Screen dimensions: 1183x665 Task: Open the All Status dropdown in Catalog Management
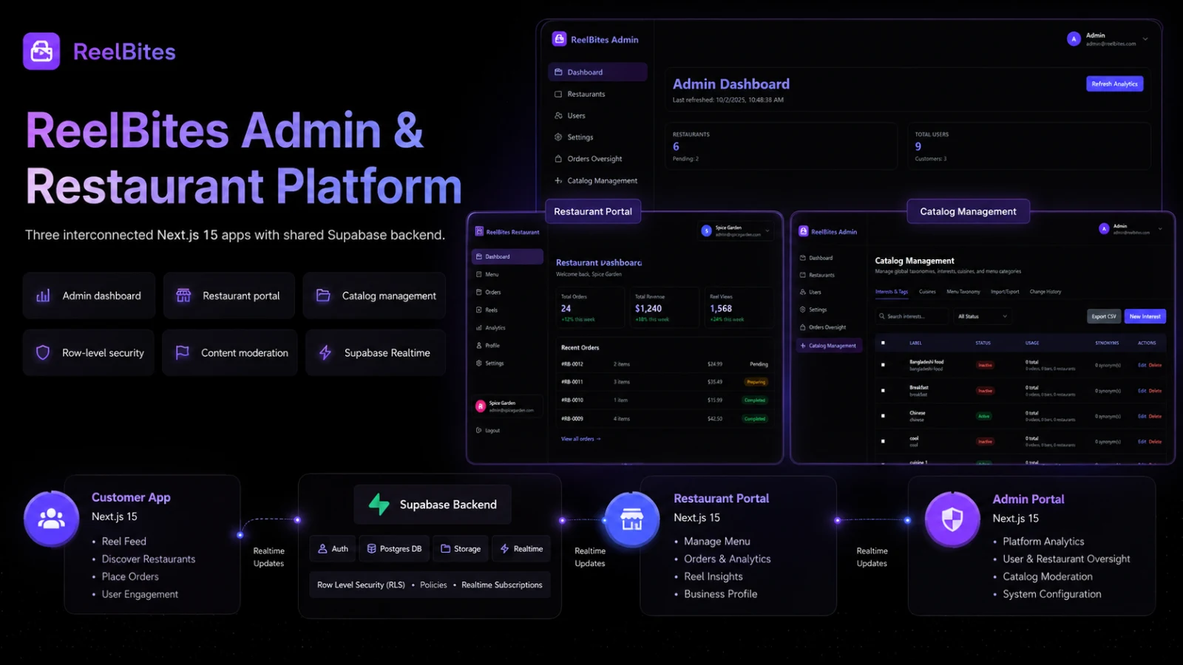(982, 316)
